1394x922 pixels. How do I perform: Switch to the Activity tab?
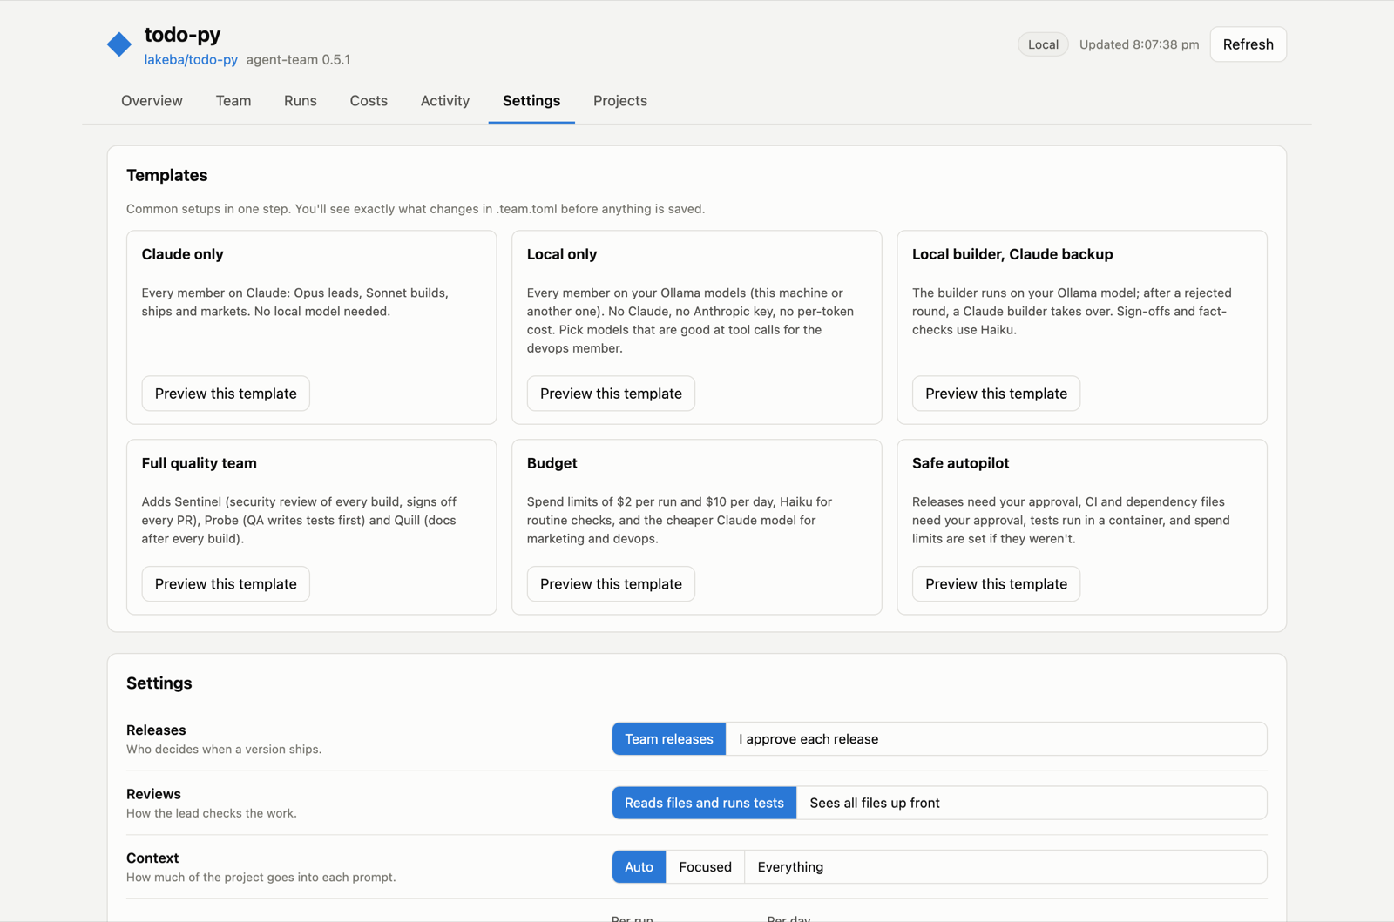pos(445,101)
